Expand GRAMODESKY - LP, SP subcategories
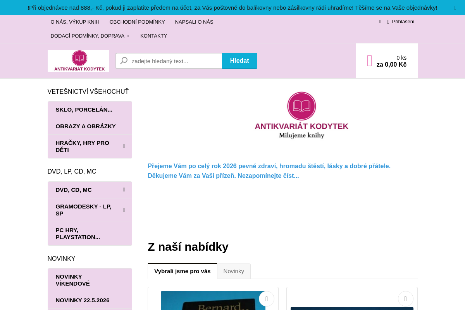465x310 pixels. [124, 210]
